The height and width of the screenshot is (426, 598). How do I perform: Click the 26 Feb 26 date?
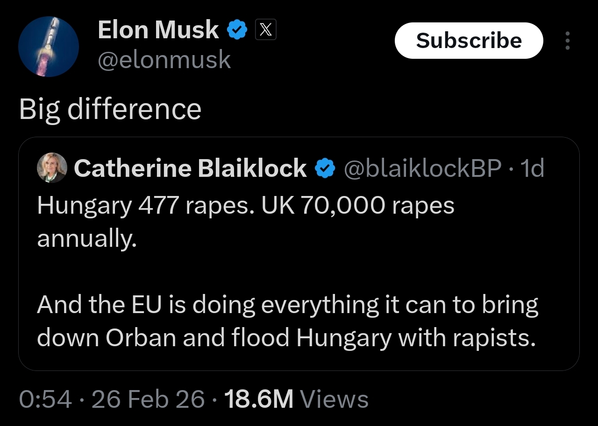click(x=148, y=399)
